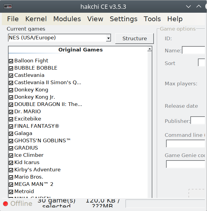Viewport: 207px width, 211px height.
Task: Open the Kernel menu
Action: 36,19
